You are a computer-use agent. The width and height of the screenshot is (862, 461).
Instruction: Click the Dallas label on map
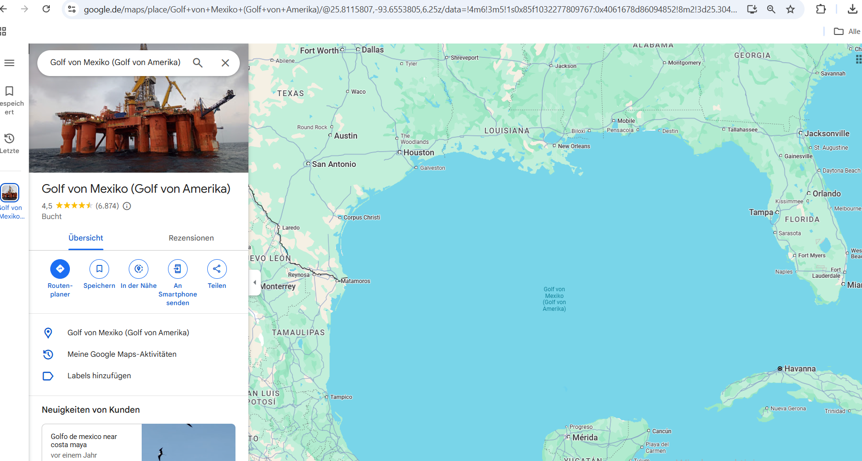(373, 50)
